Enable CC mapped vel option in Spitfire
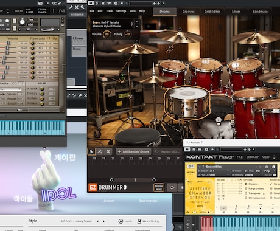The width and height of the screenshot is (280, 231). tap(246, 198)
